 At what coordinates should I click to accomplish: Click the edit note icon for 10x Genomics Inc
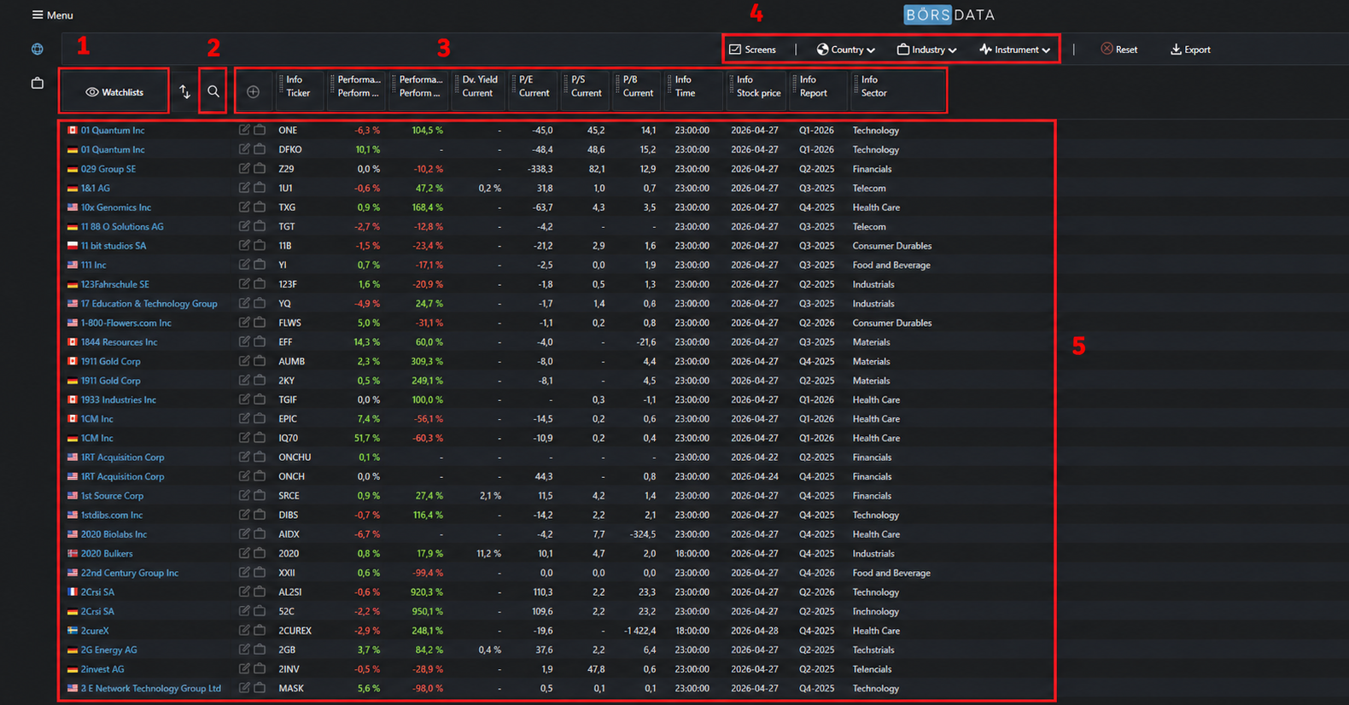pos(244,207)
